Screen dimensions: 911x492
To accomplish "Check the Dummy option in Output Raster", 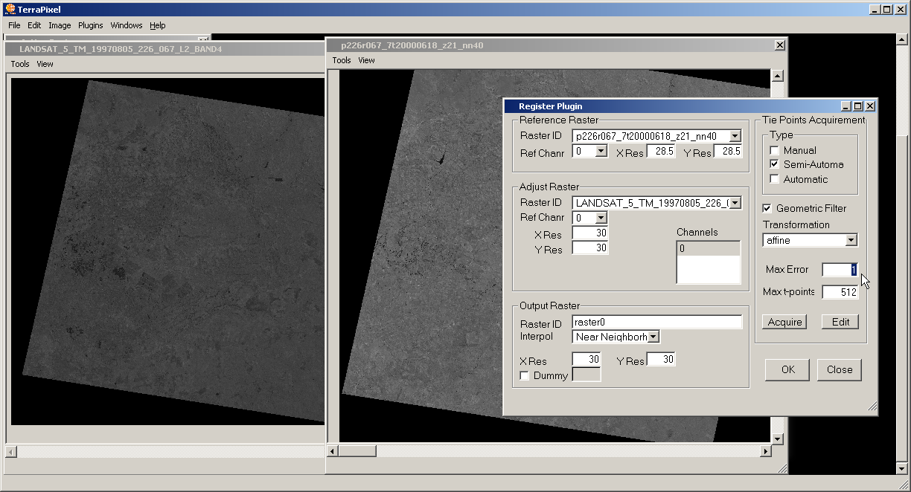I will 525,376.
